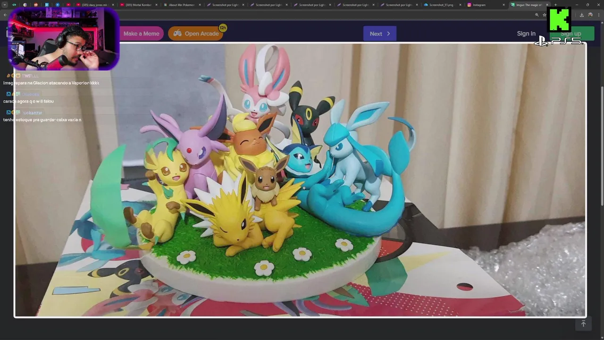604x340 pixels.
Task: Close the 'Mortal Kombat' tab
Action: pos(156,5)
